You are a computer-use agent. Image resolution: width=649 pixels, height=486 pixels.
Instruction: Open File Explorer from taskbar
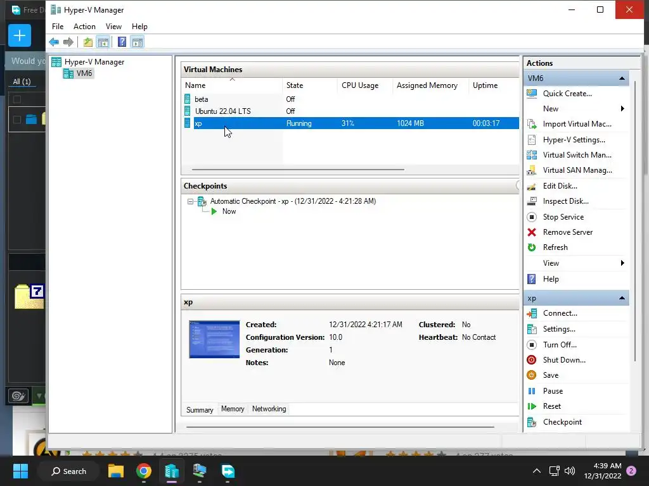116,471
